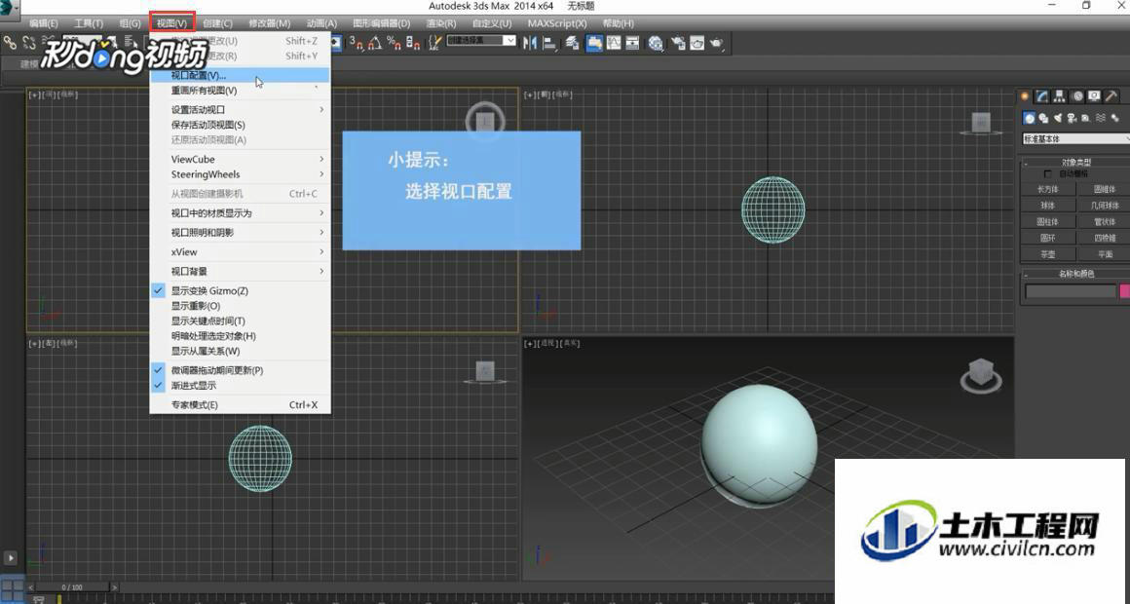
Task: Expand the 视口照明和阴影 submenu
Action: pyautogui.click(x=240, y=232)
